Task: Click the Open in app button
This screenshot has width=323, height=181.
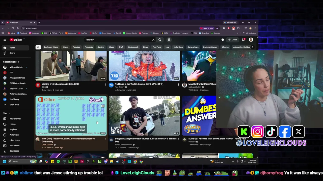Action: [x=207, y=28]
